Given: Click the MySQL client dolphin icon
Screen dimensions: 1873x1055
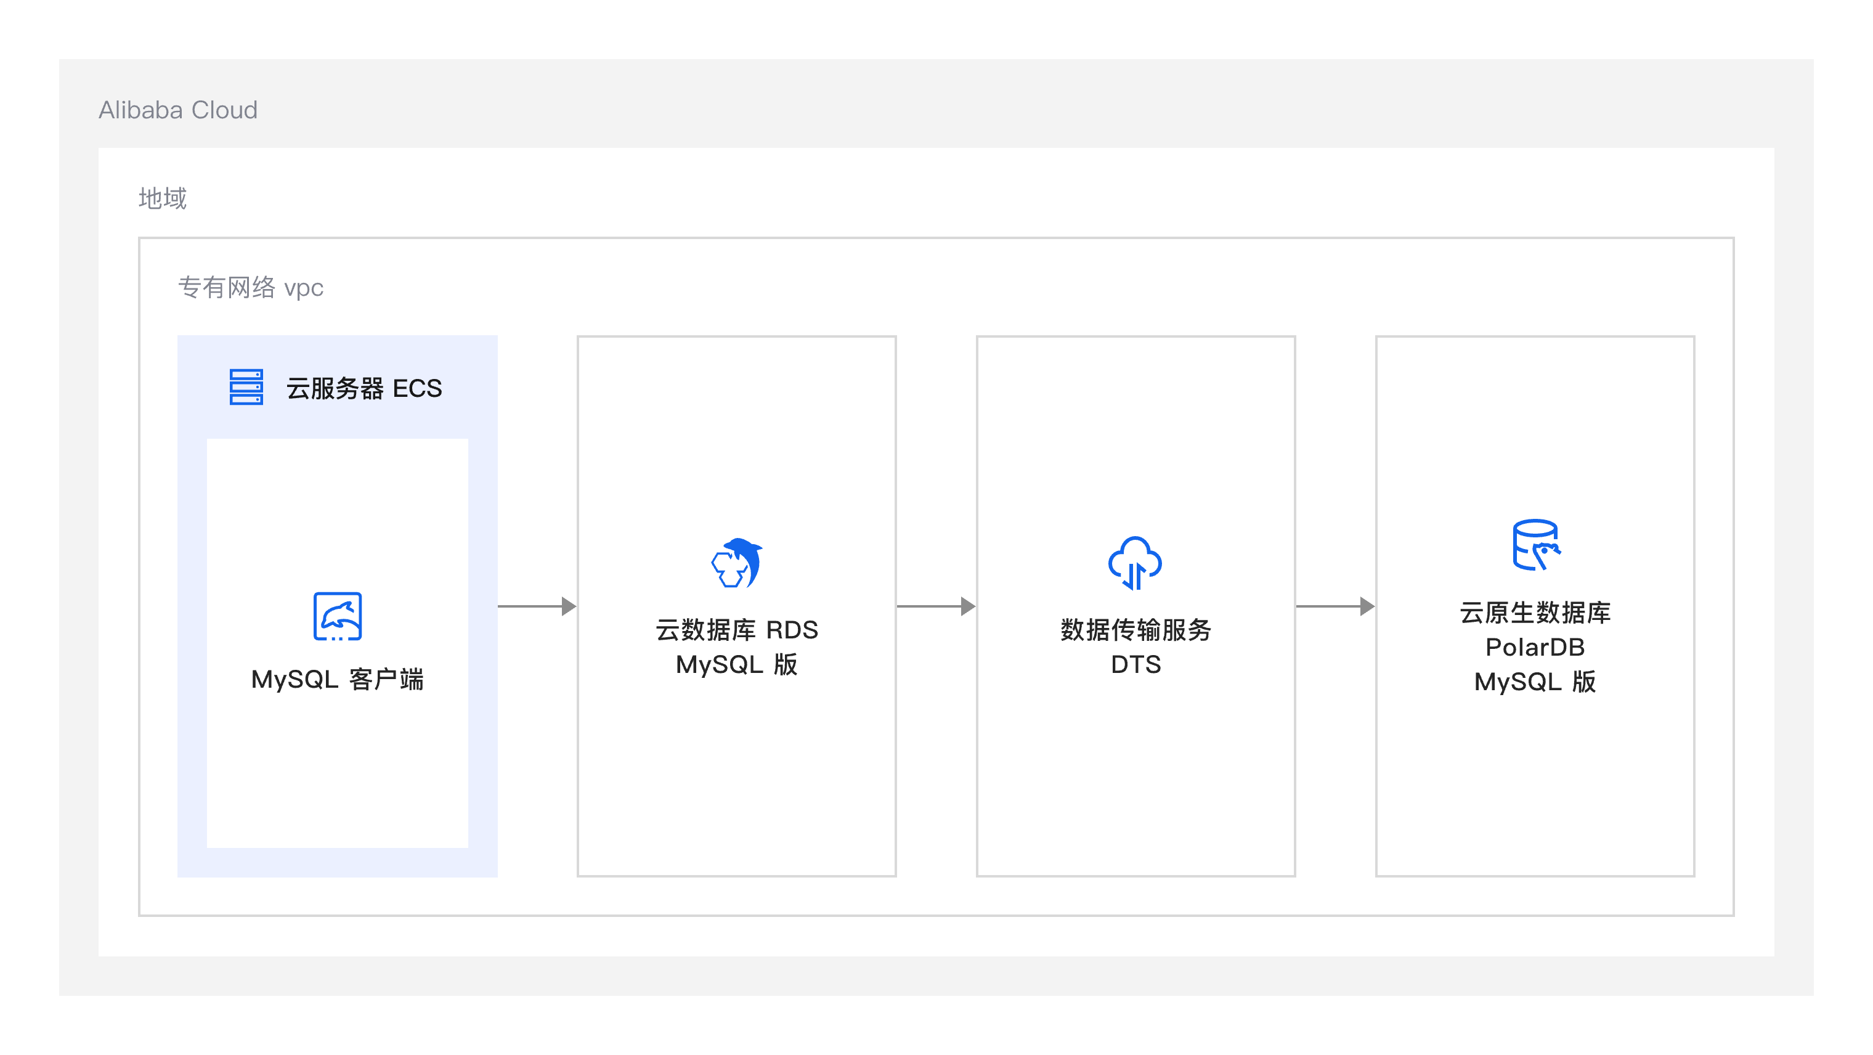Looking at the screenshot, I should point(338,616).
